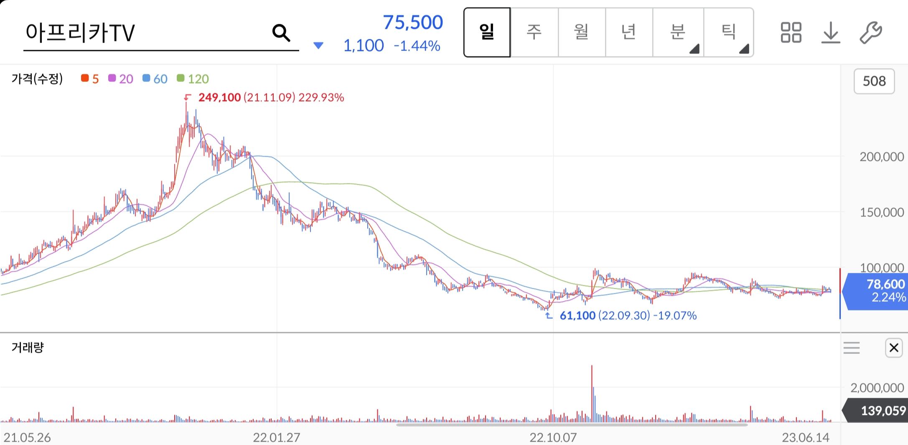Switch to the 월 (monthly) tab

[x=582, y=32]
